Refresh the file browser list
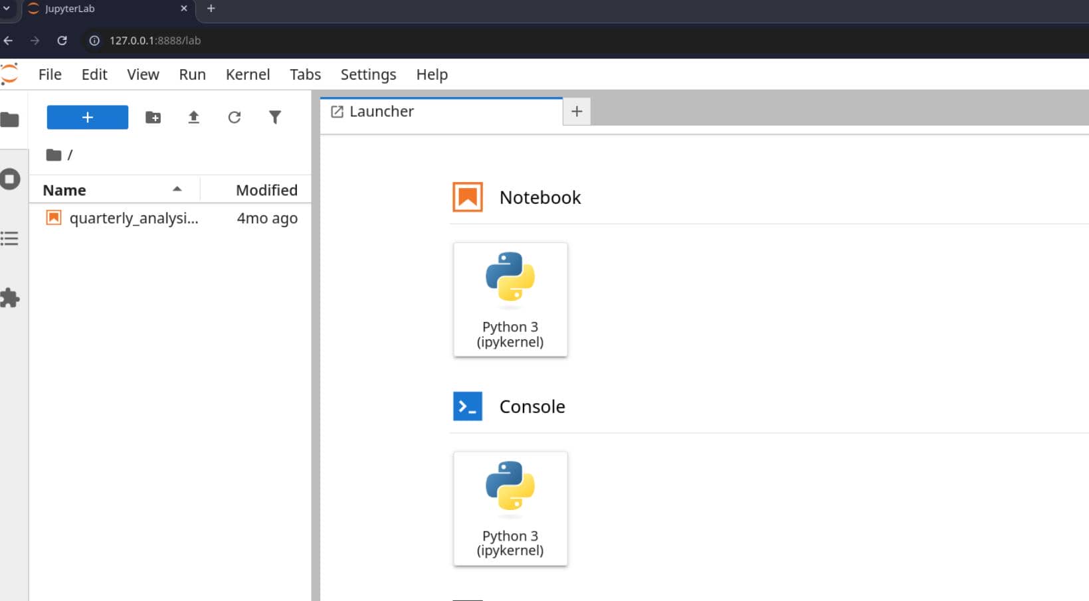 (234, 118)
